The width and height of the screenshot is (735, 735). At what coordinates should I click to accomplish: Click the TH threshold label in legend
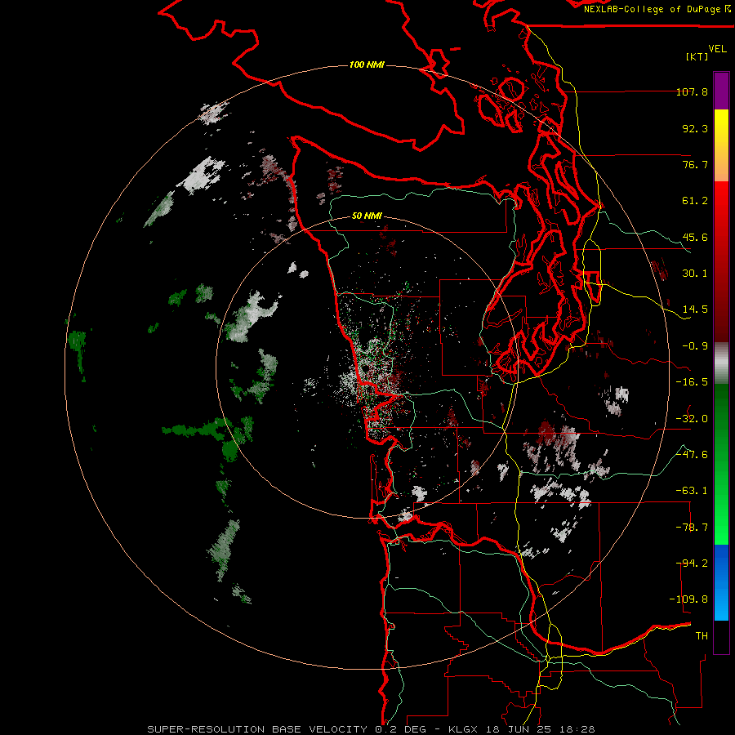702,636
